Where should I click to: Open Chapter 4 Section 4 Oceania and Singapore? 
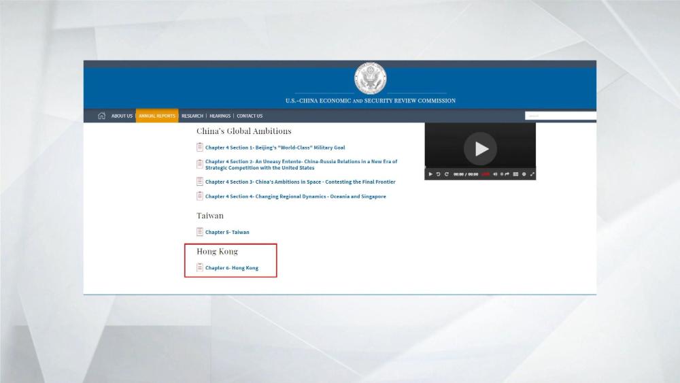click(295, 197)
